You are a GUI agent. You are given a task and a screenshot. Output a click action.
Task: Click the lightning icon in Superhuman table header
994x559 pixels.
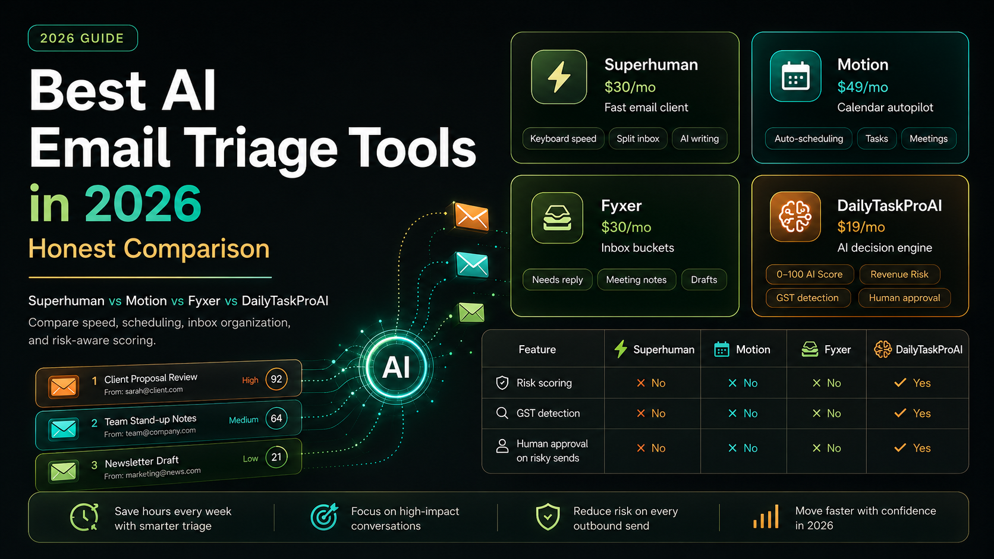[621, 349]
